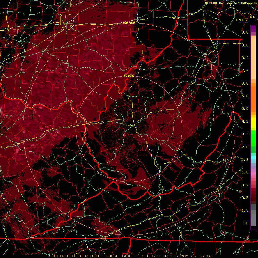The image size is (258, 258).
Task: Click the purple top segment of color bar
Action: (253, 29)
